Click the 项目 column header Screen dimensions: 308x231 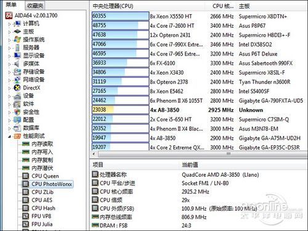coord(134,164)
